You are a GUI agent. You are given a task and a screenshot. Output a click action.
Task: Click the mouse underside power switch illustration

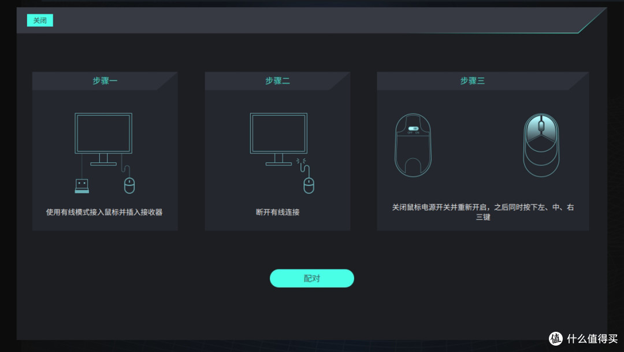[x=413, y=145]
